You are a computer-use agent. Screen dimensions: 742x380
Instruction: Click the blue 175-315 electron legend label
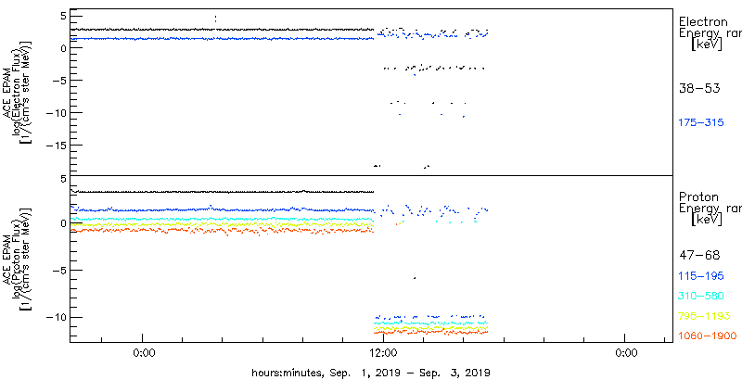click(701, 122)
